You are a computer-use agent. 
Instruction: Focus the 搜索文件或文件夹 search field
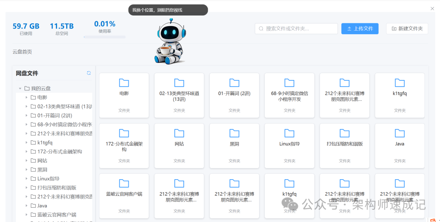coord(296,29)
